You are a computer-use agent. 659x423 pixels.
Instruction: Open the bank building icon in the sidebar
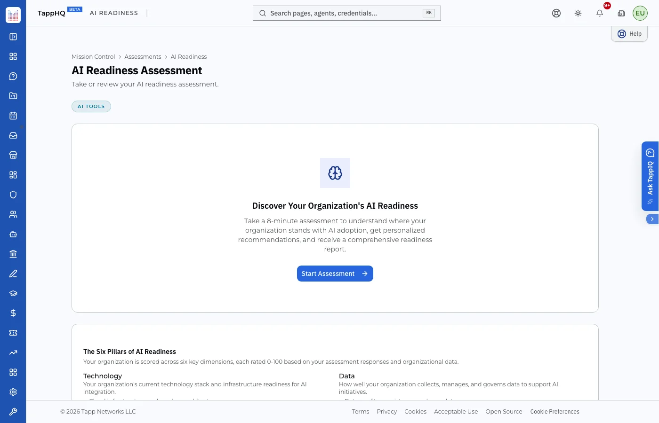[x=13, y=254]
